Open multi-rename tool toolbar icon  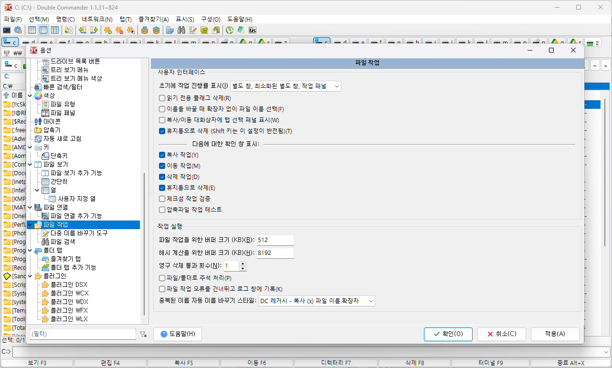(193, 30)
